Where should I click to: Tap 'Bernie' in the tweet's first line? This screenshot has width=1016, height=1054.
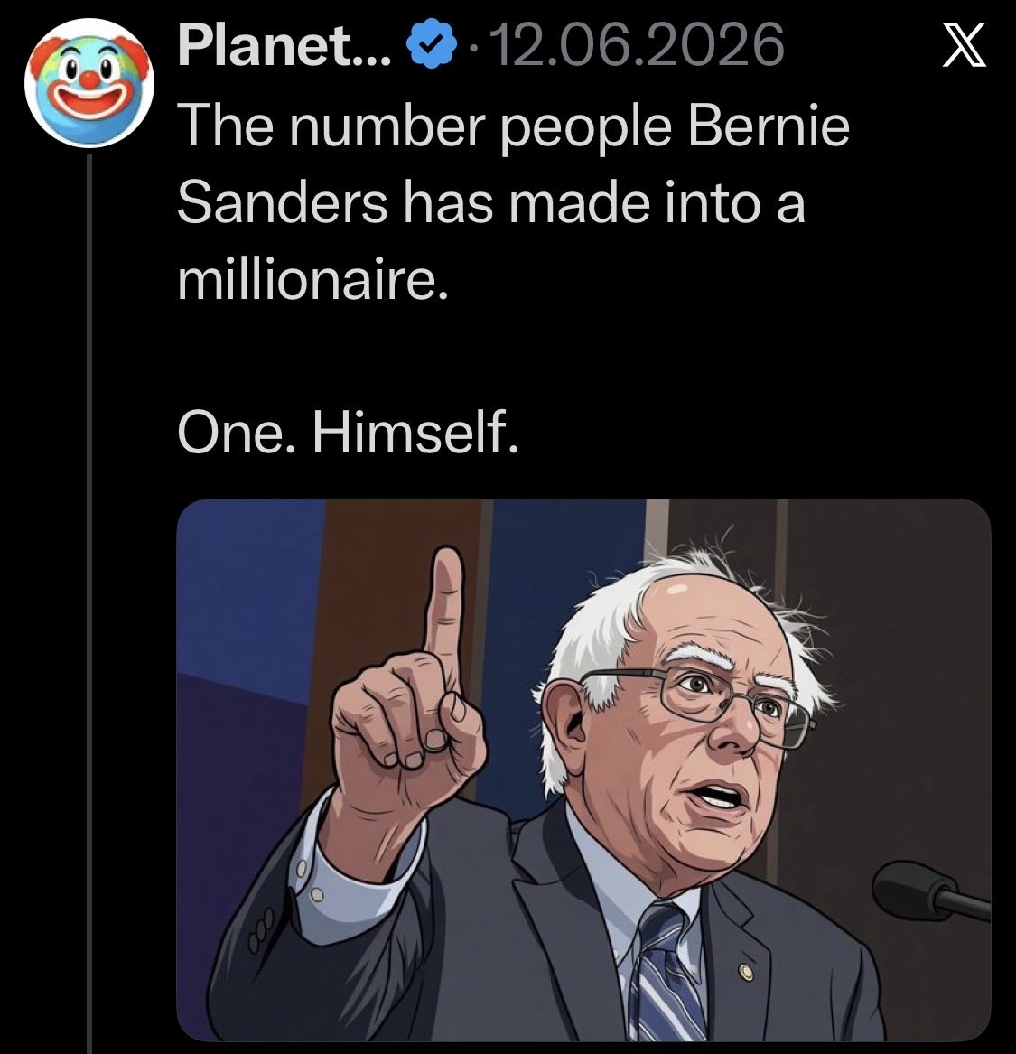pyautogui.click(x=769, y=126)
